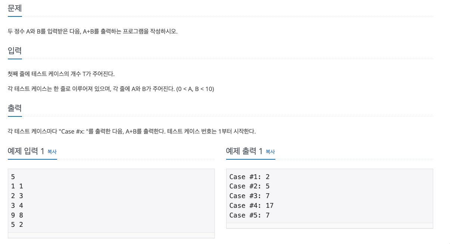450x244 pixels.
Task: Click the 출력 section heading
Action: click(x=15, y=109)
